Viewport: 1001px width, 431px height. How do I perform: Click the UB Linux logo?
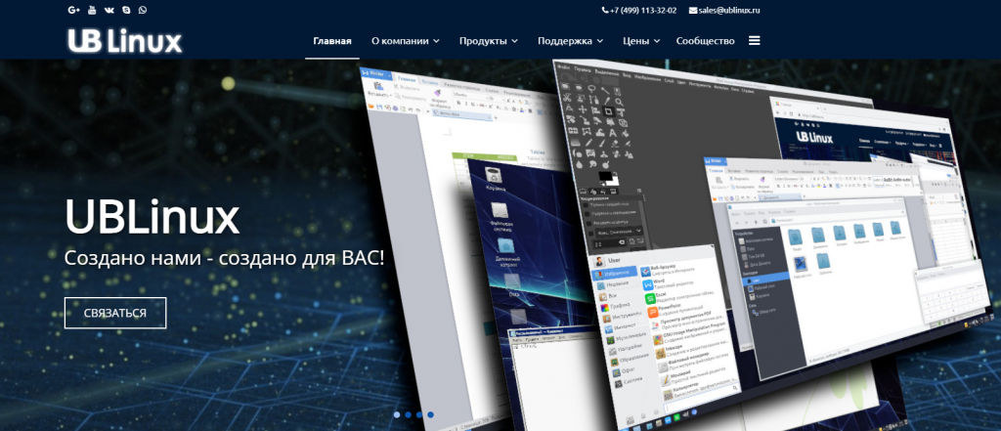pos(125,41)
